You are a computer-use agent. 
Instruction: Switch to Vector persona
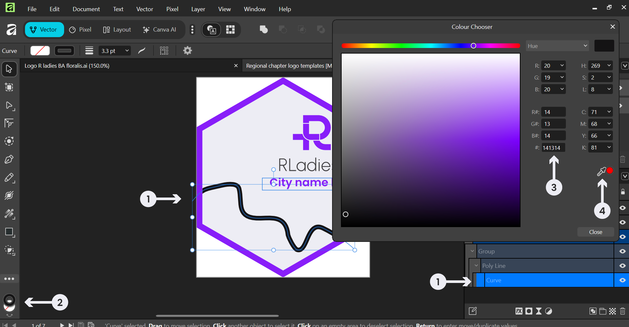click(x=44, y=30)
